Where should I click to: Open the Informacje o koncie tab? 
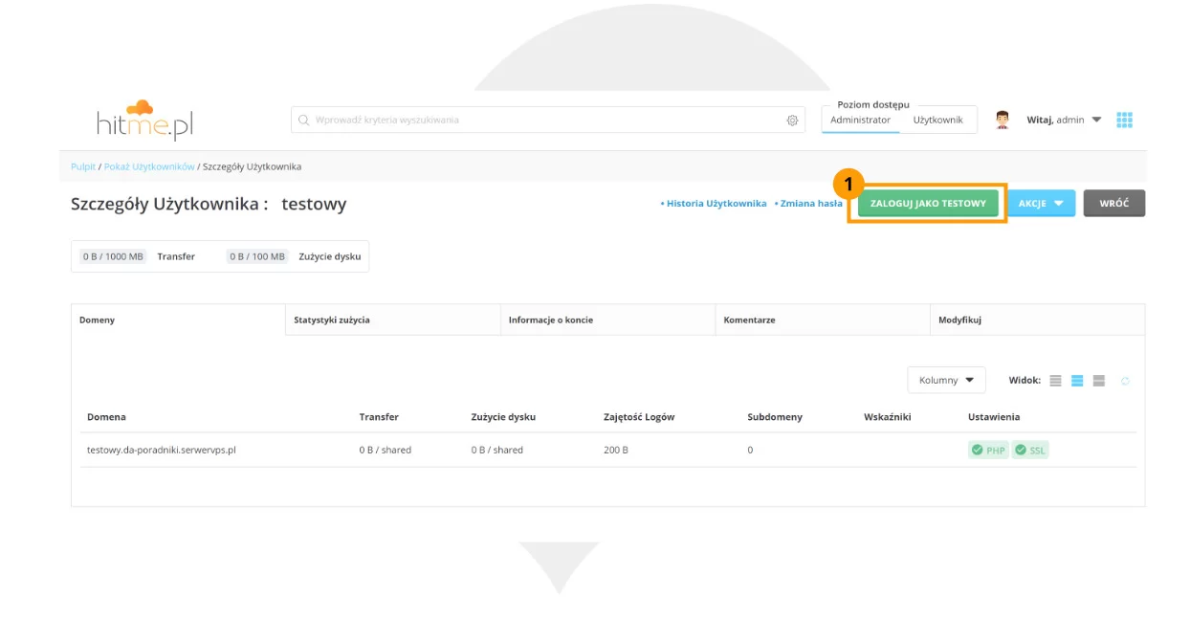[607, 319]
